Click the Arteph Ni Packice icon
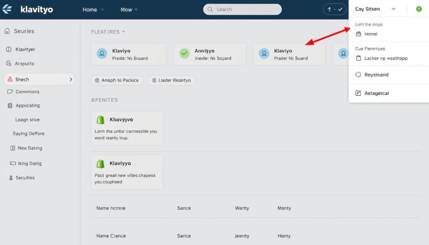429x245 pixels. point(97,80)
